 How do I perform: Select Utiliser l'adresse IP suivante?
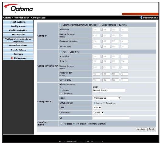[x=100, y=25]
